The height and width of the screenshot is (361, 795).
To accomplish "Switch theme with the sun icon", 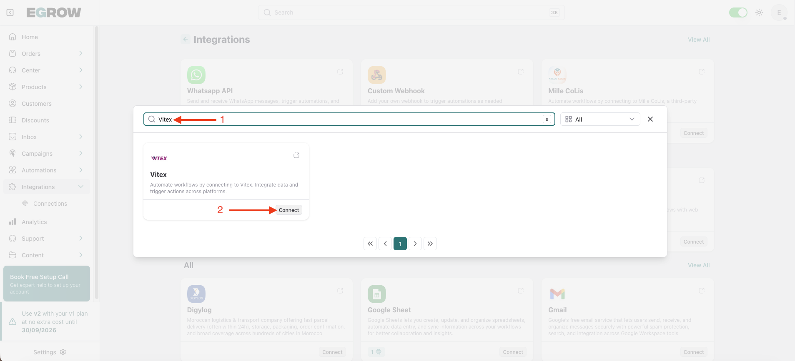I will pos(759,12).
